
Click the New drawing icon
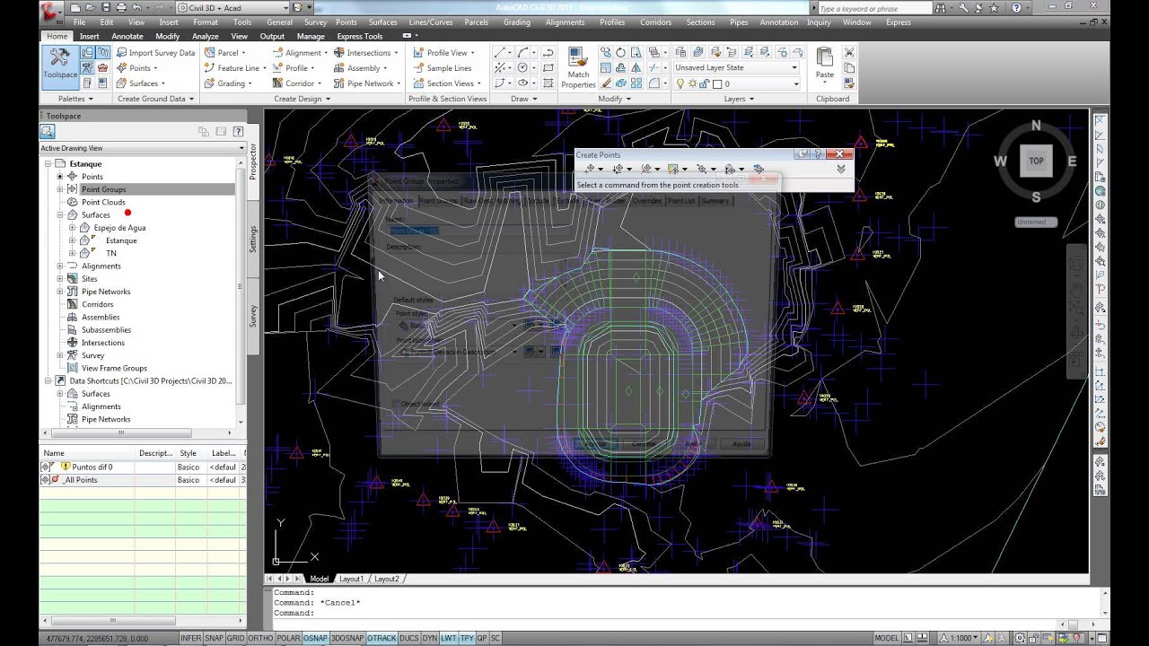pos(77,8)
